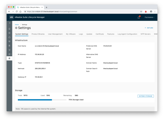This screenshot has width=164, height=120.
Task: Open the Chrome three-dot menu
Action: click(155, 12)
